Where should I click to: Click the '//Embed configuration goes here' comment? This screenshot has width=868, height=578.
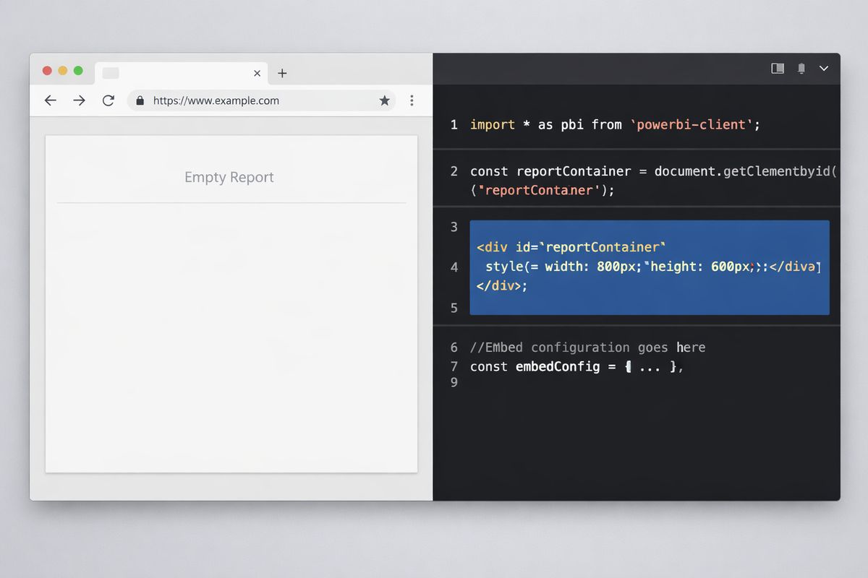point(587,348)
